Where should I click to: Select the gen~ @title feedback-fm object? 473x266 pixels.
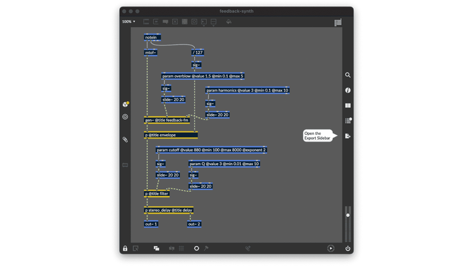166,120
